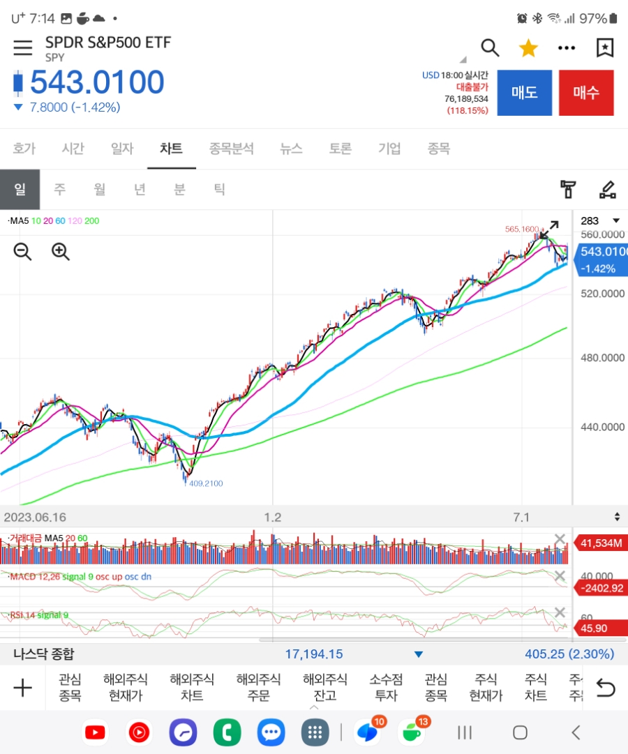Open the 토론 tab
628x754 pixels.
(341, 148)
